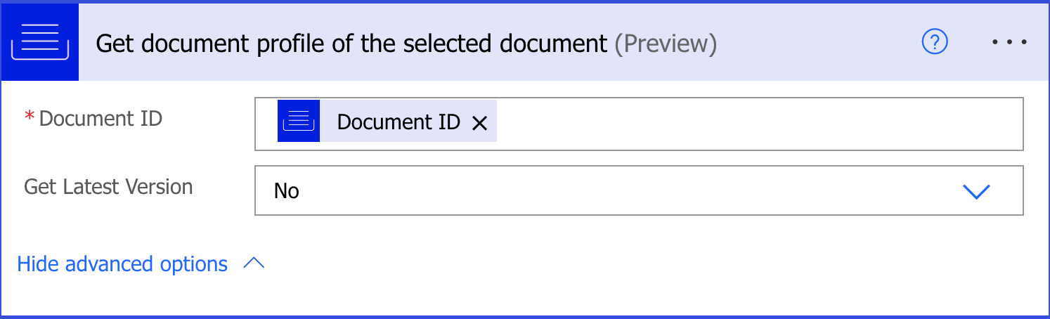Click the "No" value in the dropdown
This screenshot has height=319, width=1050.
(287, 191)
